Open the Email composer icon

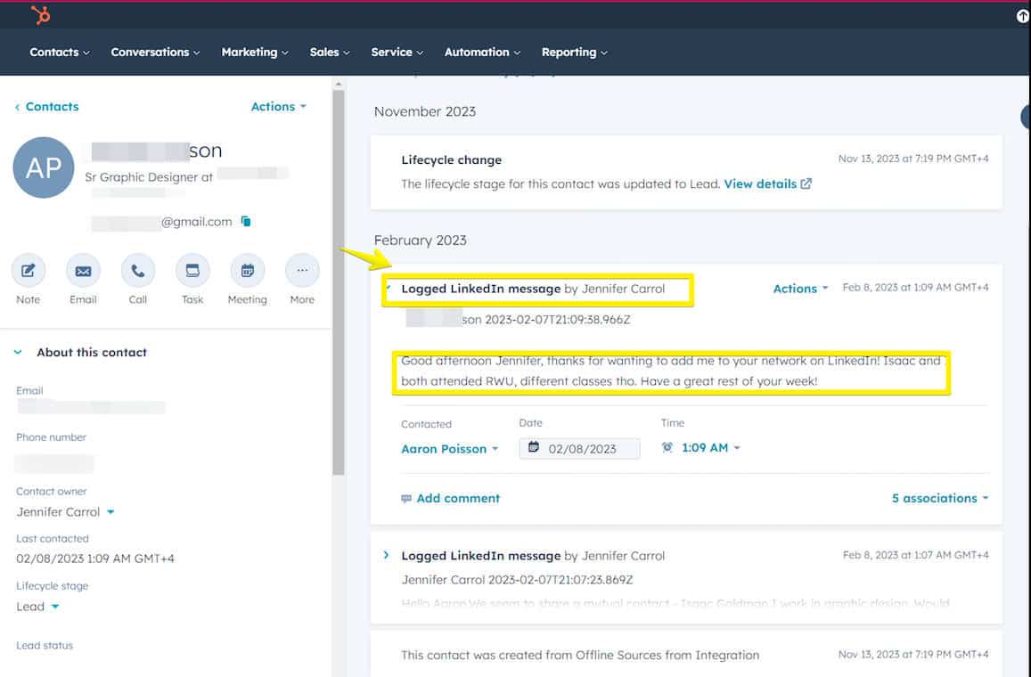pos(83,272)
